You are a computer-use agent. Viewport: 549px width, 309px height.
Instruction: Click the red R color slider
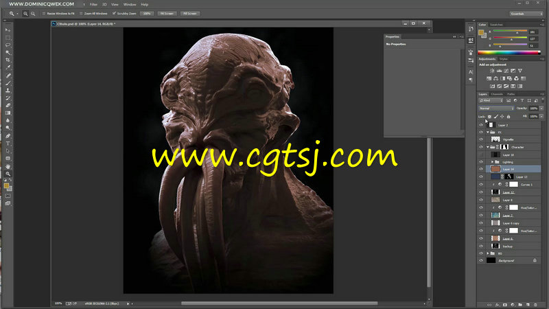tap(510, 32)
